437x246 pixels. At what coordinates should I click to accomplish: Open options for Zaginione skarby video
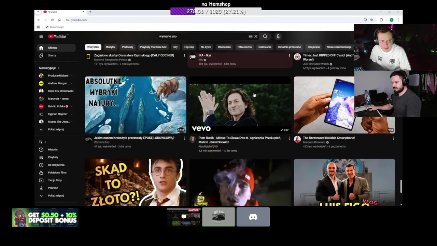(x=185, y=55)
